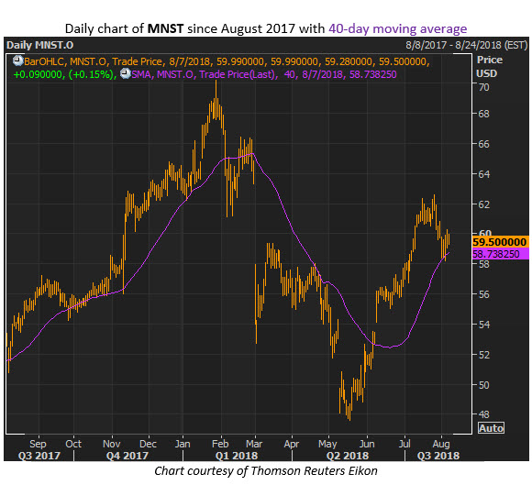Click the clock icon beside SMA legend
The height and width of the screenshot is (485, 532).
click(126, 73)
